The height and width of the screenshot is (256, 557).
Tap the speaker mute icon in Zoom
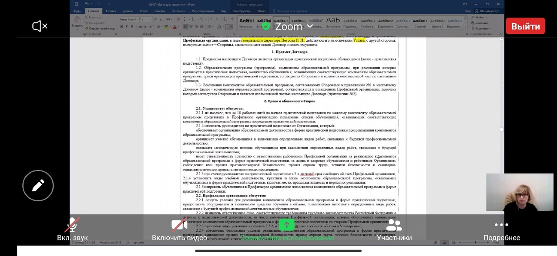(x=40, y=26)
